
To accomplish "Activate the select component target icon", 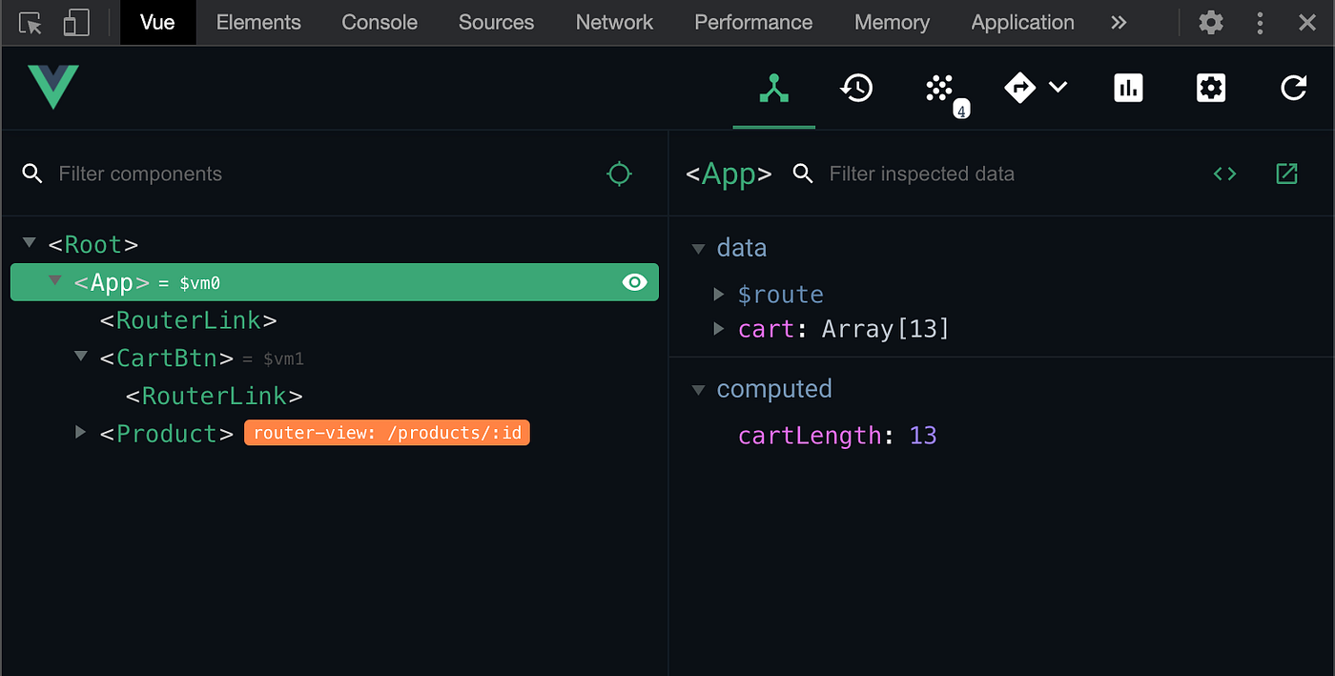I will click(x=620, y=174).
